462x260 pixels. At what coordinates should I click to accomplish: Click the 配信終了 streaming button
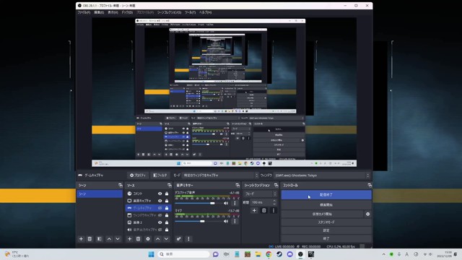pyautogui.click(x=326, y=195)
